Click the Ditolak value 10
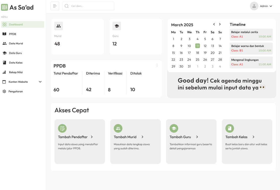280x190 pixels. 133,90
